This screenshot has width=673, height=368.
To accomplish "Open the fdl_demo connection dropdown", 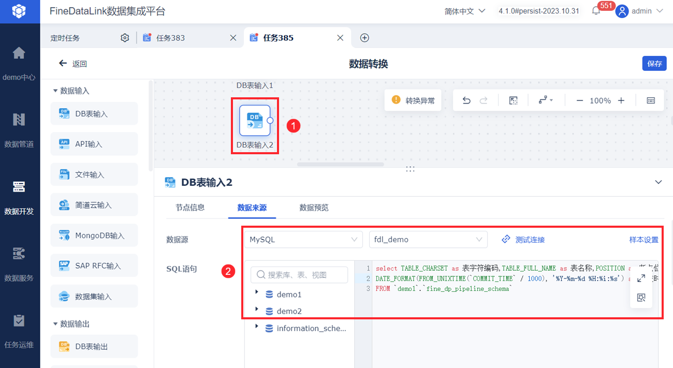I will coord(428,240).
